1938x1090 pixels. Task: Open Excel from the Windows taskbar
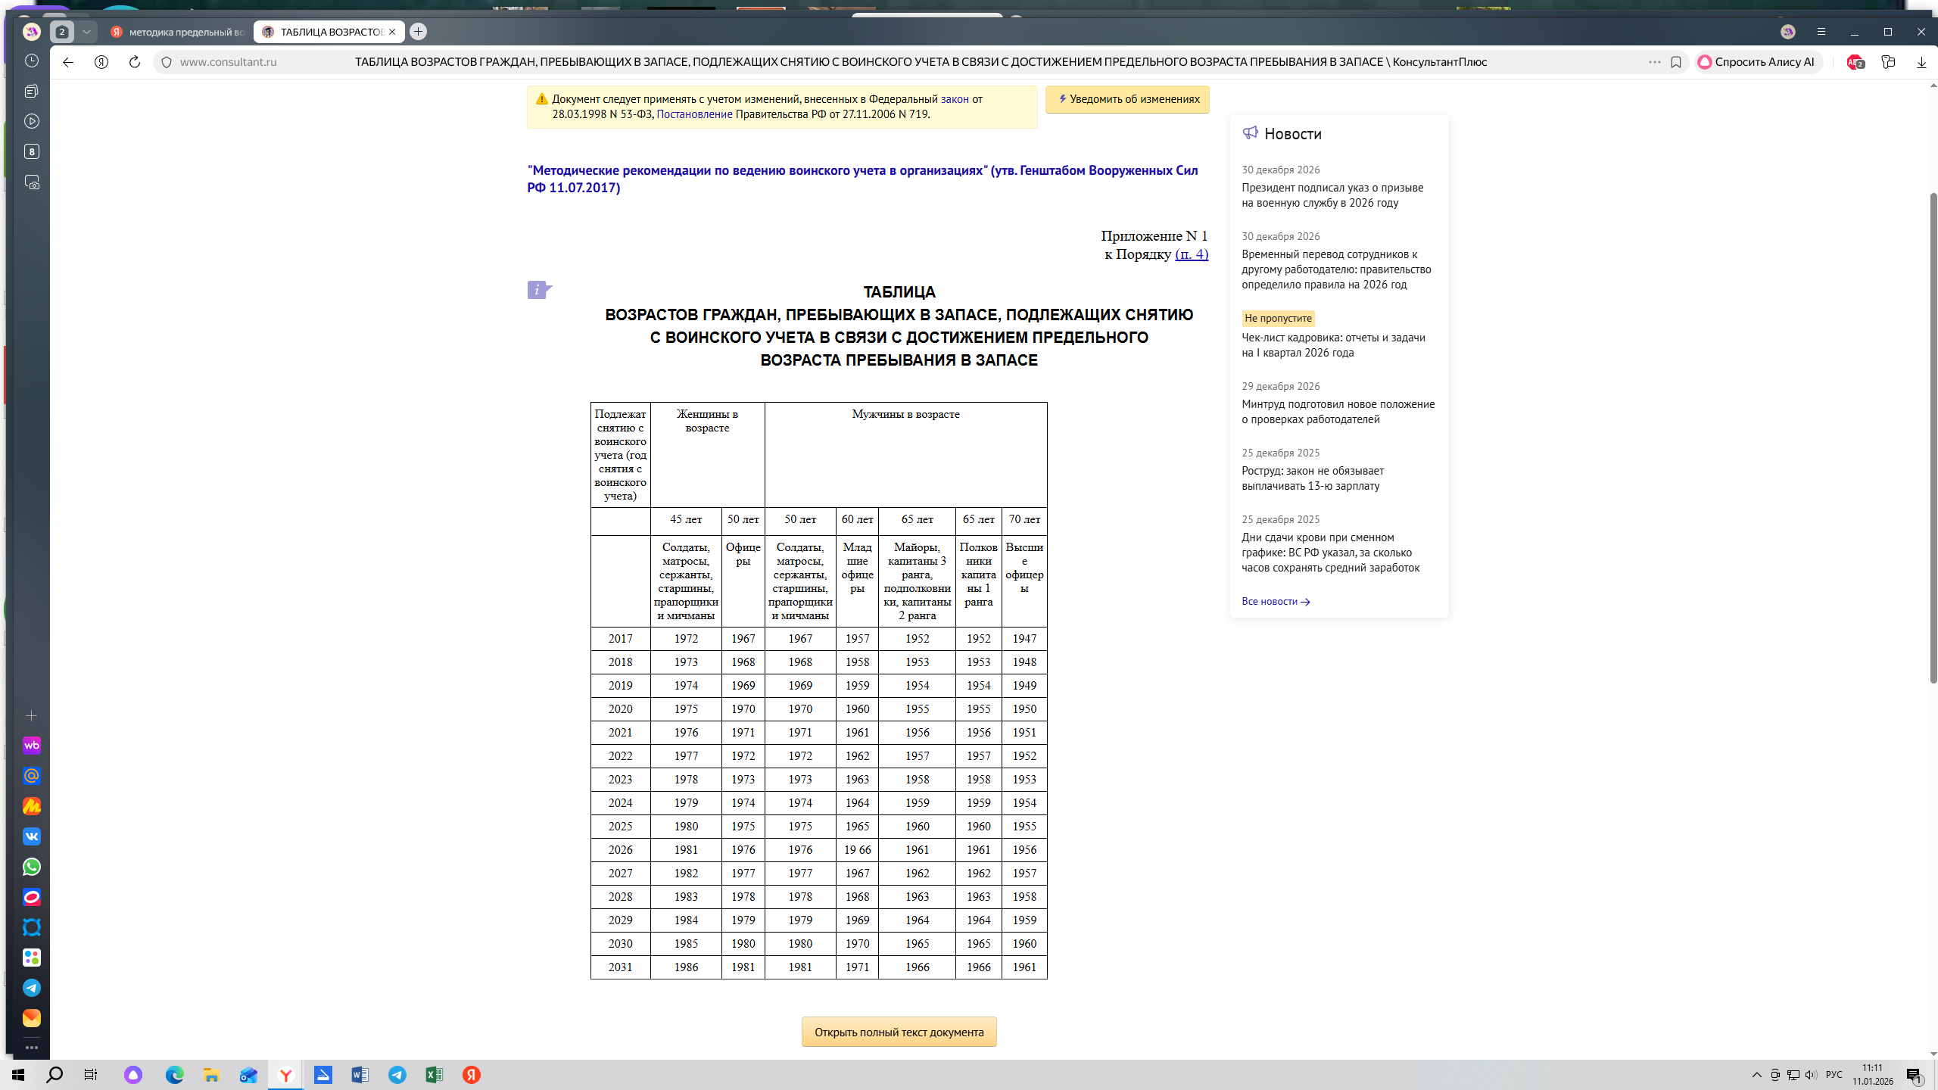point(434,1075)
